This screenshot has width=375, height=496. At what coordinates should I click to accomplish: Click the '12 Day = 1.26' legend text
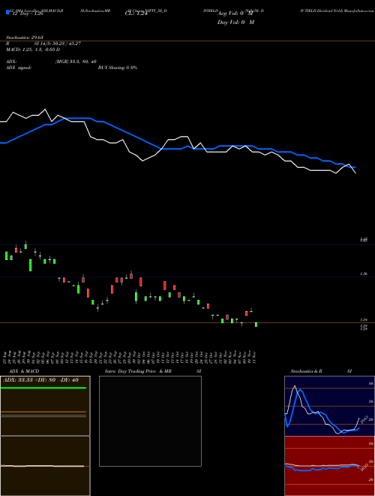pyautogui.click(x=28, y=14)
